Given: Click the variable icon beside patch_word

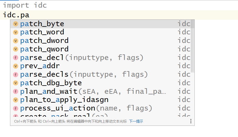Looking at the screenshot, I should coord(16,32).
